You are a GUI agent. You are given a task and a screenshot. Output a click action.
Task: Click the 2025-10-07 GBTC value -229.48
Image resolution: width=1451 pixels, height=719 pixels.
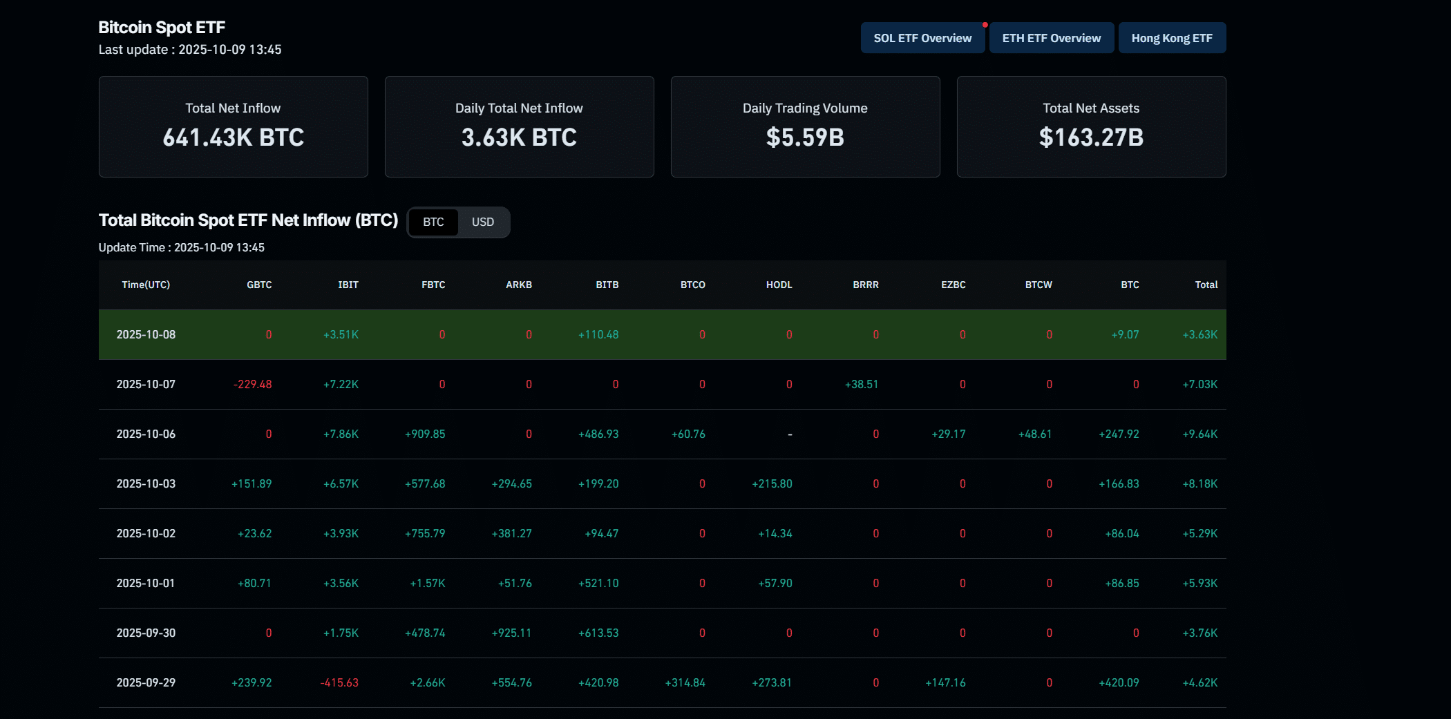click(253, 384)
